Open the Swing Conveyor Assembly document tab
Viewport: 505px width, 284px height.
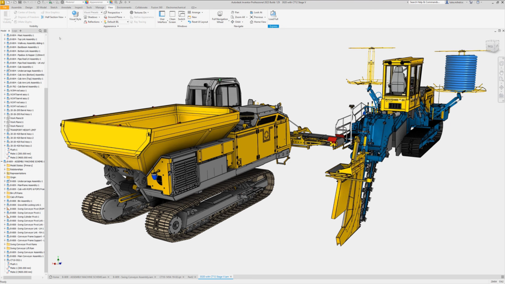tap(133, 277)
